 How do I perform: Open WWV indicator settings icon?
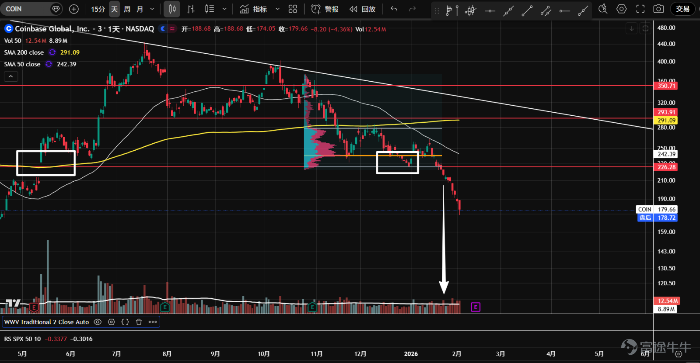click(112, 322)
